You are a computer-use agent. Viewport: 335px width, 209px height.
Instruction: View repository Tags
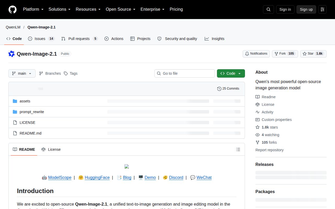[71, 73]
